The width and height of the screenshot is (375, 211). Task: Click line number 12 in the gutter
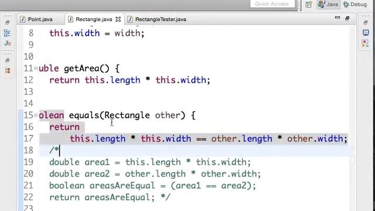coord(29,80)
